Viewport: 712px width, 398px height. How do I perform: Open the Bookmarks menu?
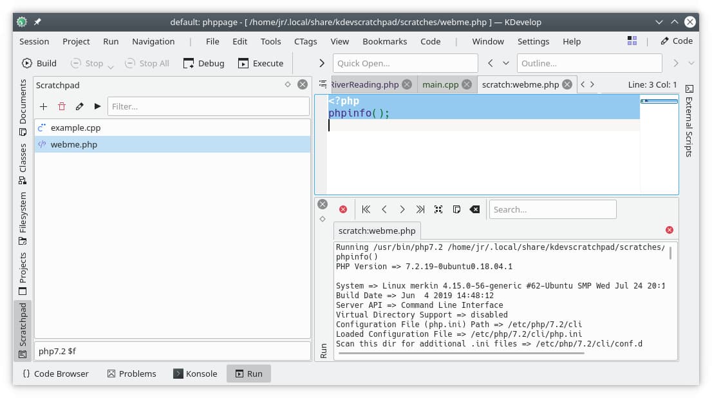click(x=384, y=41)
